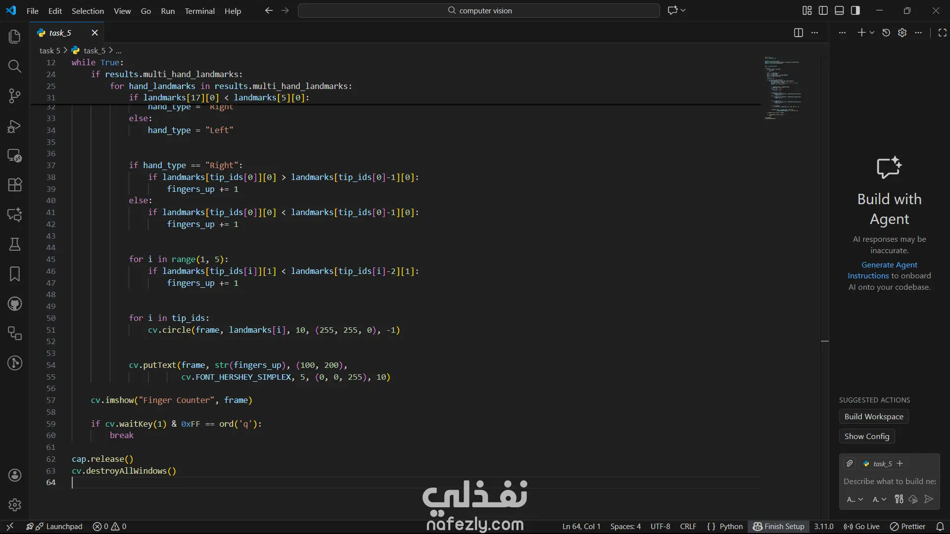Open the agent mode dropdown in chat input

point(855,499)
